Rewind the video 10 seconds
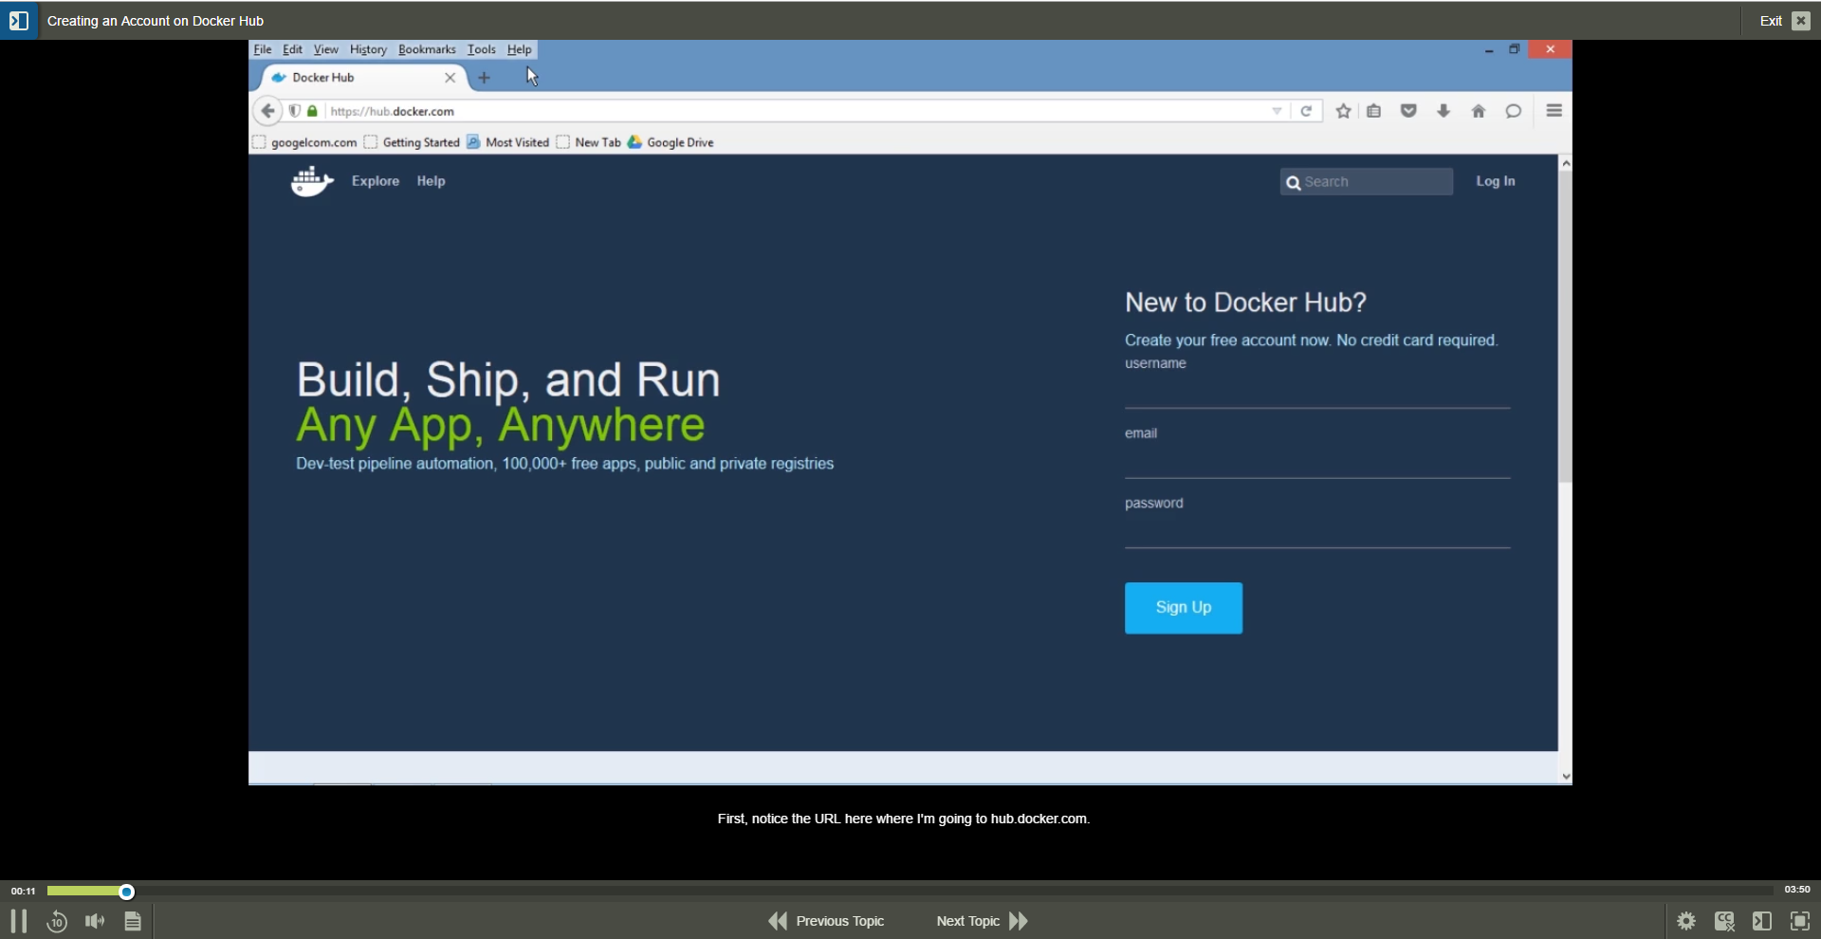The height and width of the screenshot is (939, 1821). tap(57, 921)
